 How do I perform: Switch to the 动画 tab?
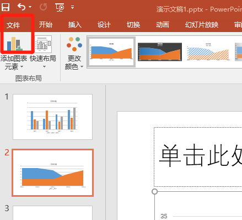click(163, 24)
